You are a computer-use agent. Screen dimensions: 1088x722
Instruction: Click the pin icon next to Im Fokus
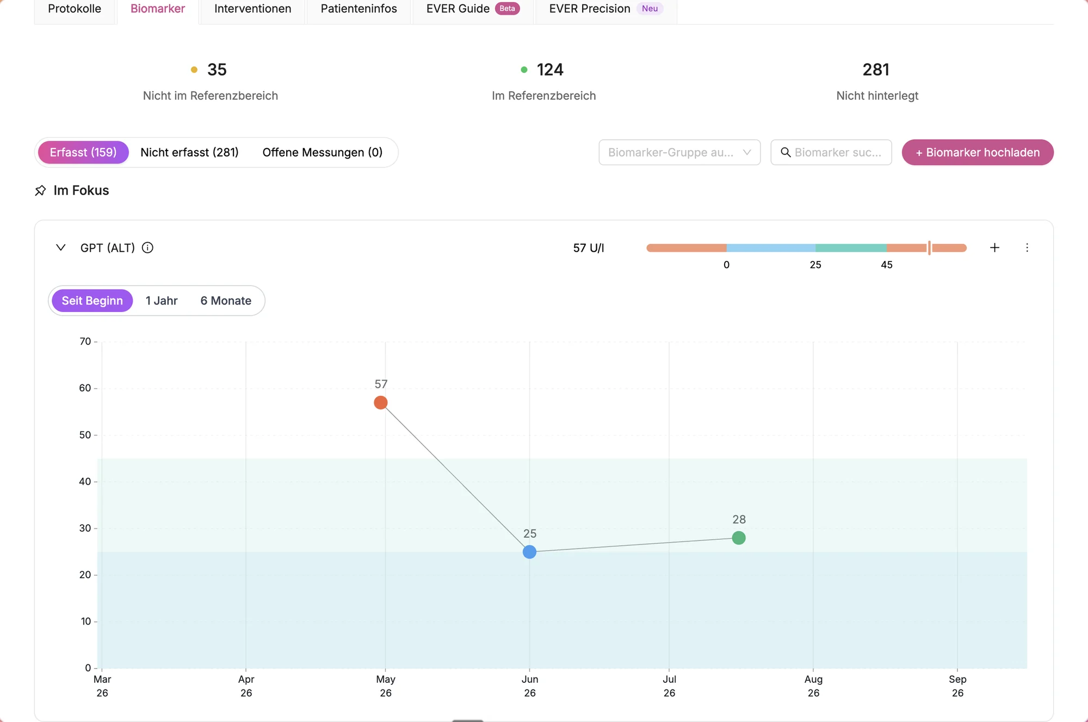click(40, 191)
